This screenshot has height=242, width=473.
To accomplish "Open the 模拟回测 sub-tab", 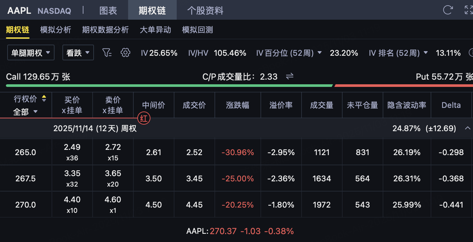I will point(197,30).
